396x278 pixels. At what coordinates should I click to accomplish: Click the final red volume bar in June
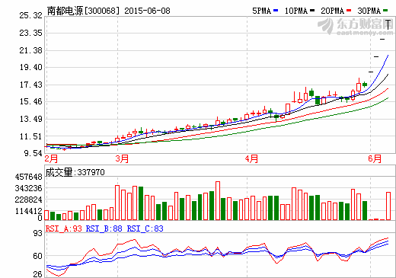click(388, 206)
